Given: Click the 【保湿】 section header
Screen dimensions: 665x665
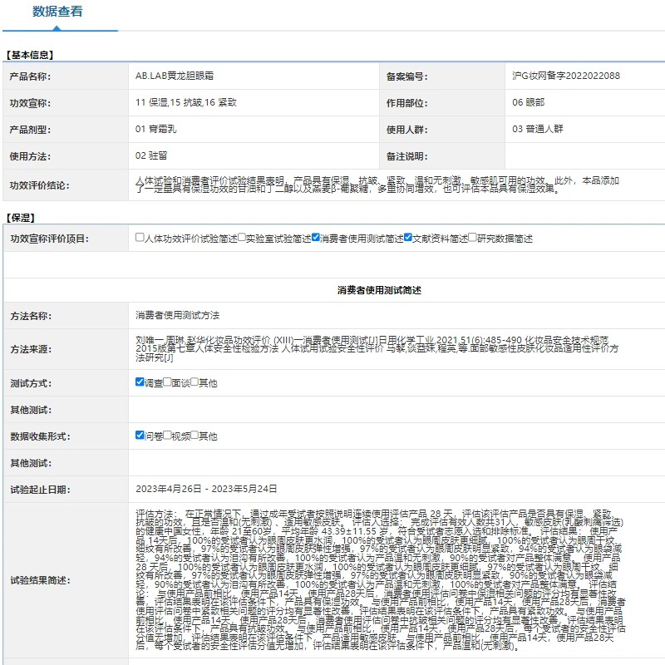Looking at the screenshot, I should (20, 217).
